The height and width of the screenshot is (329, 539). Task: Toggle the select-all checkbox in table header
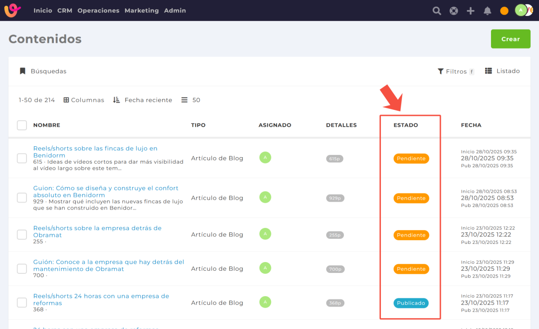click(22, 125)
